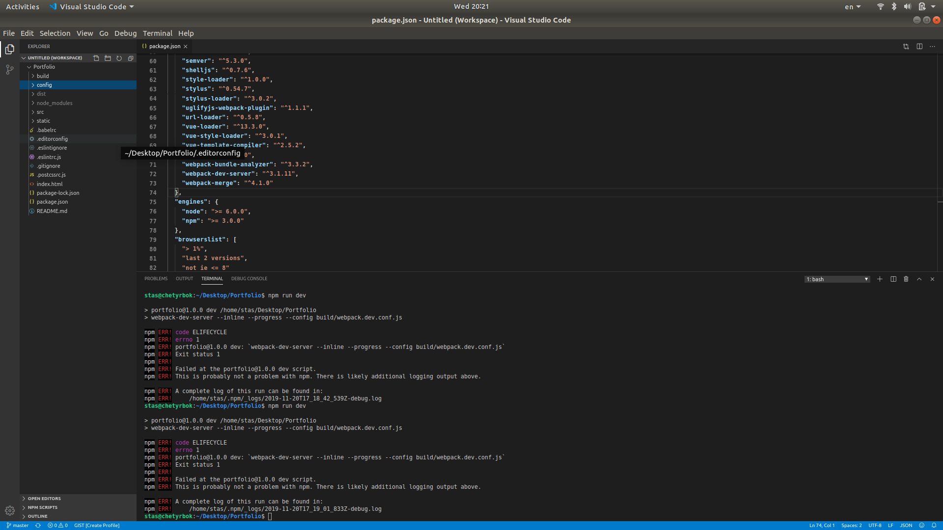Expand the dist folder

coord(78,94)
